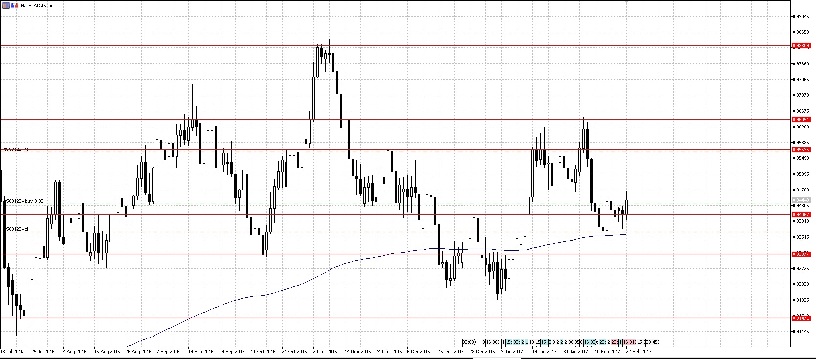This screenshot has height=359, width=816.
Task: Open the 23:45 news event marker
Action: (652, 342)
